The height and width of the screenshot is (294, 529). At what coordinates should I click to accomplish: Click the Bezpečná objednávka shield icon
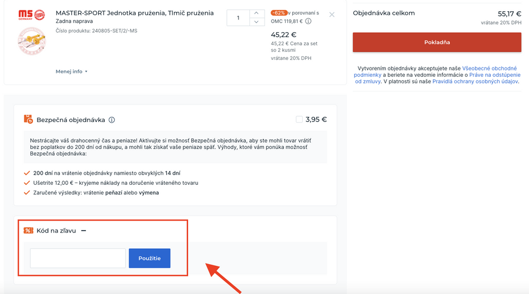pyautogui.click(x=28, y=119)
